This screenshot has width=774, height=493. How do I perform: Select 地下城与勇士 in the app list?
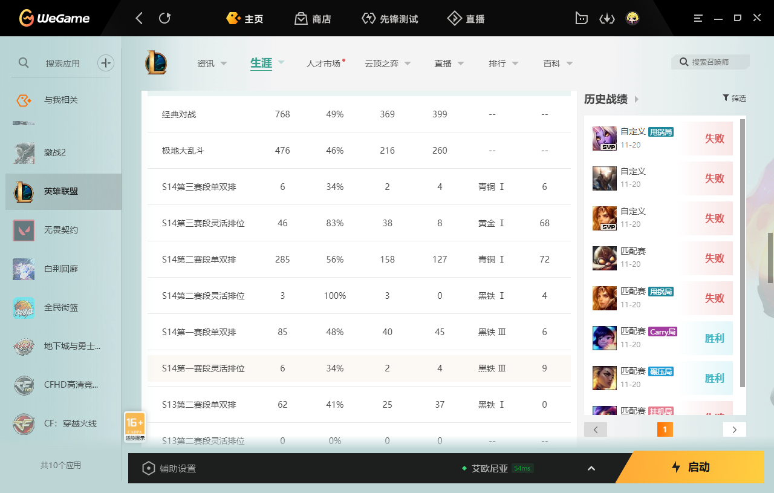(x=63, y=346)
